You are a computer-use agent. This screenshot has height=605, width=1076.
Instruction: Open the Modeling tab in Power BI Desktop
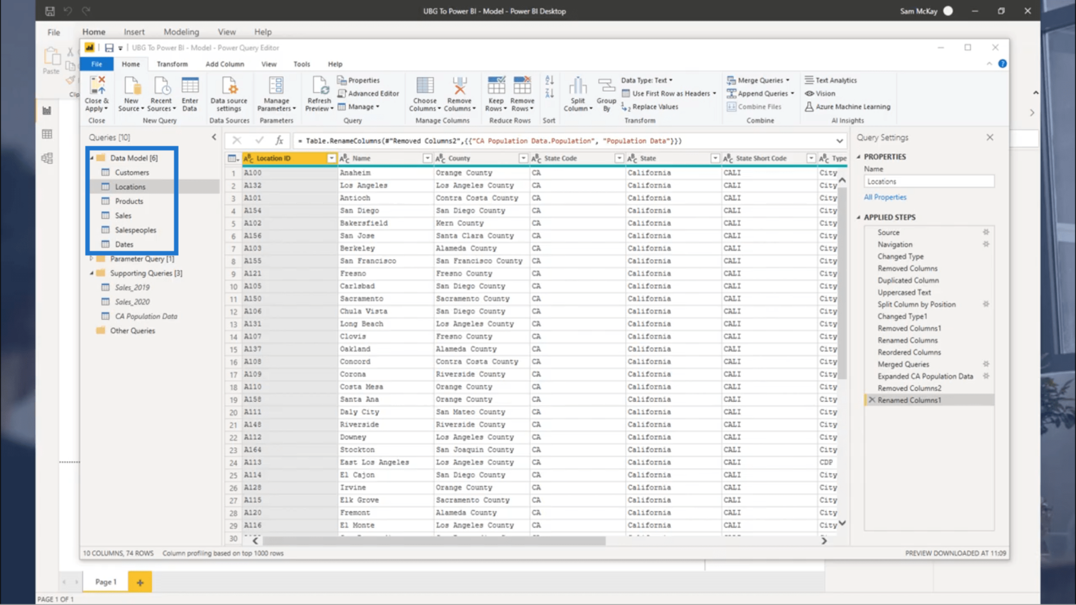(181, 32)
